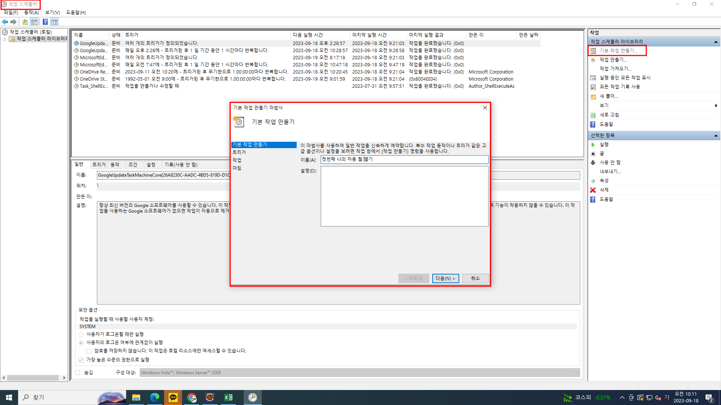Open Chrome from the taskbar
The image size is (721, 405).
(x=192, y=397)
